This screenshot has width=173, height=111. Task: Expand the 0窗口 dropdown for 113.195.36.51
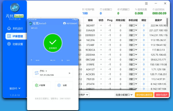pyautogui.click(x=133, y=40)
